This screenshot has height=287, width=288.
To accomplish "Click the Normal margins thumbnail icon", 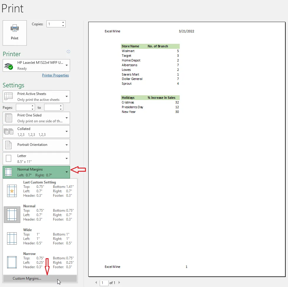I will [x=12, y=215].
